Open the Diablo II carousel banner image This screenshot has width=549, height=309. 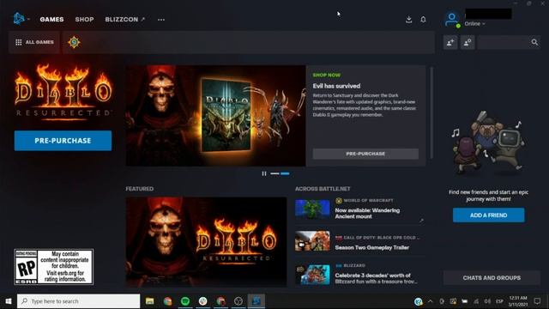[x=215, y=116]
